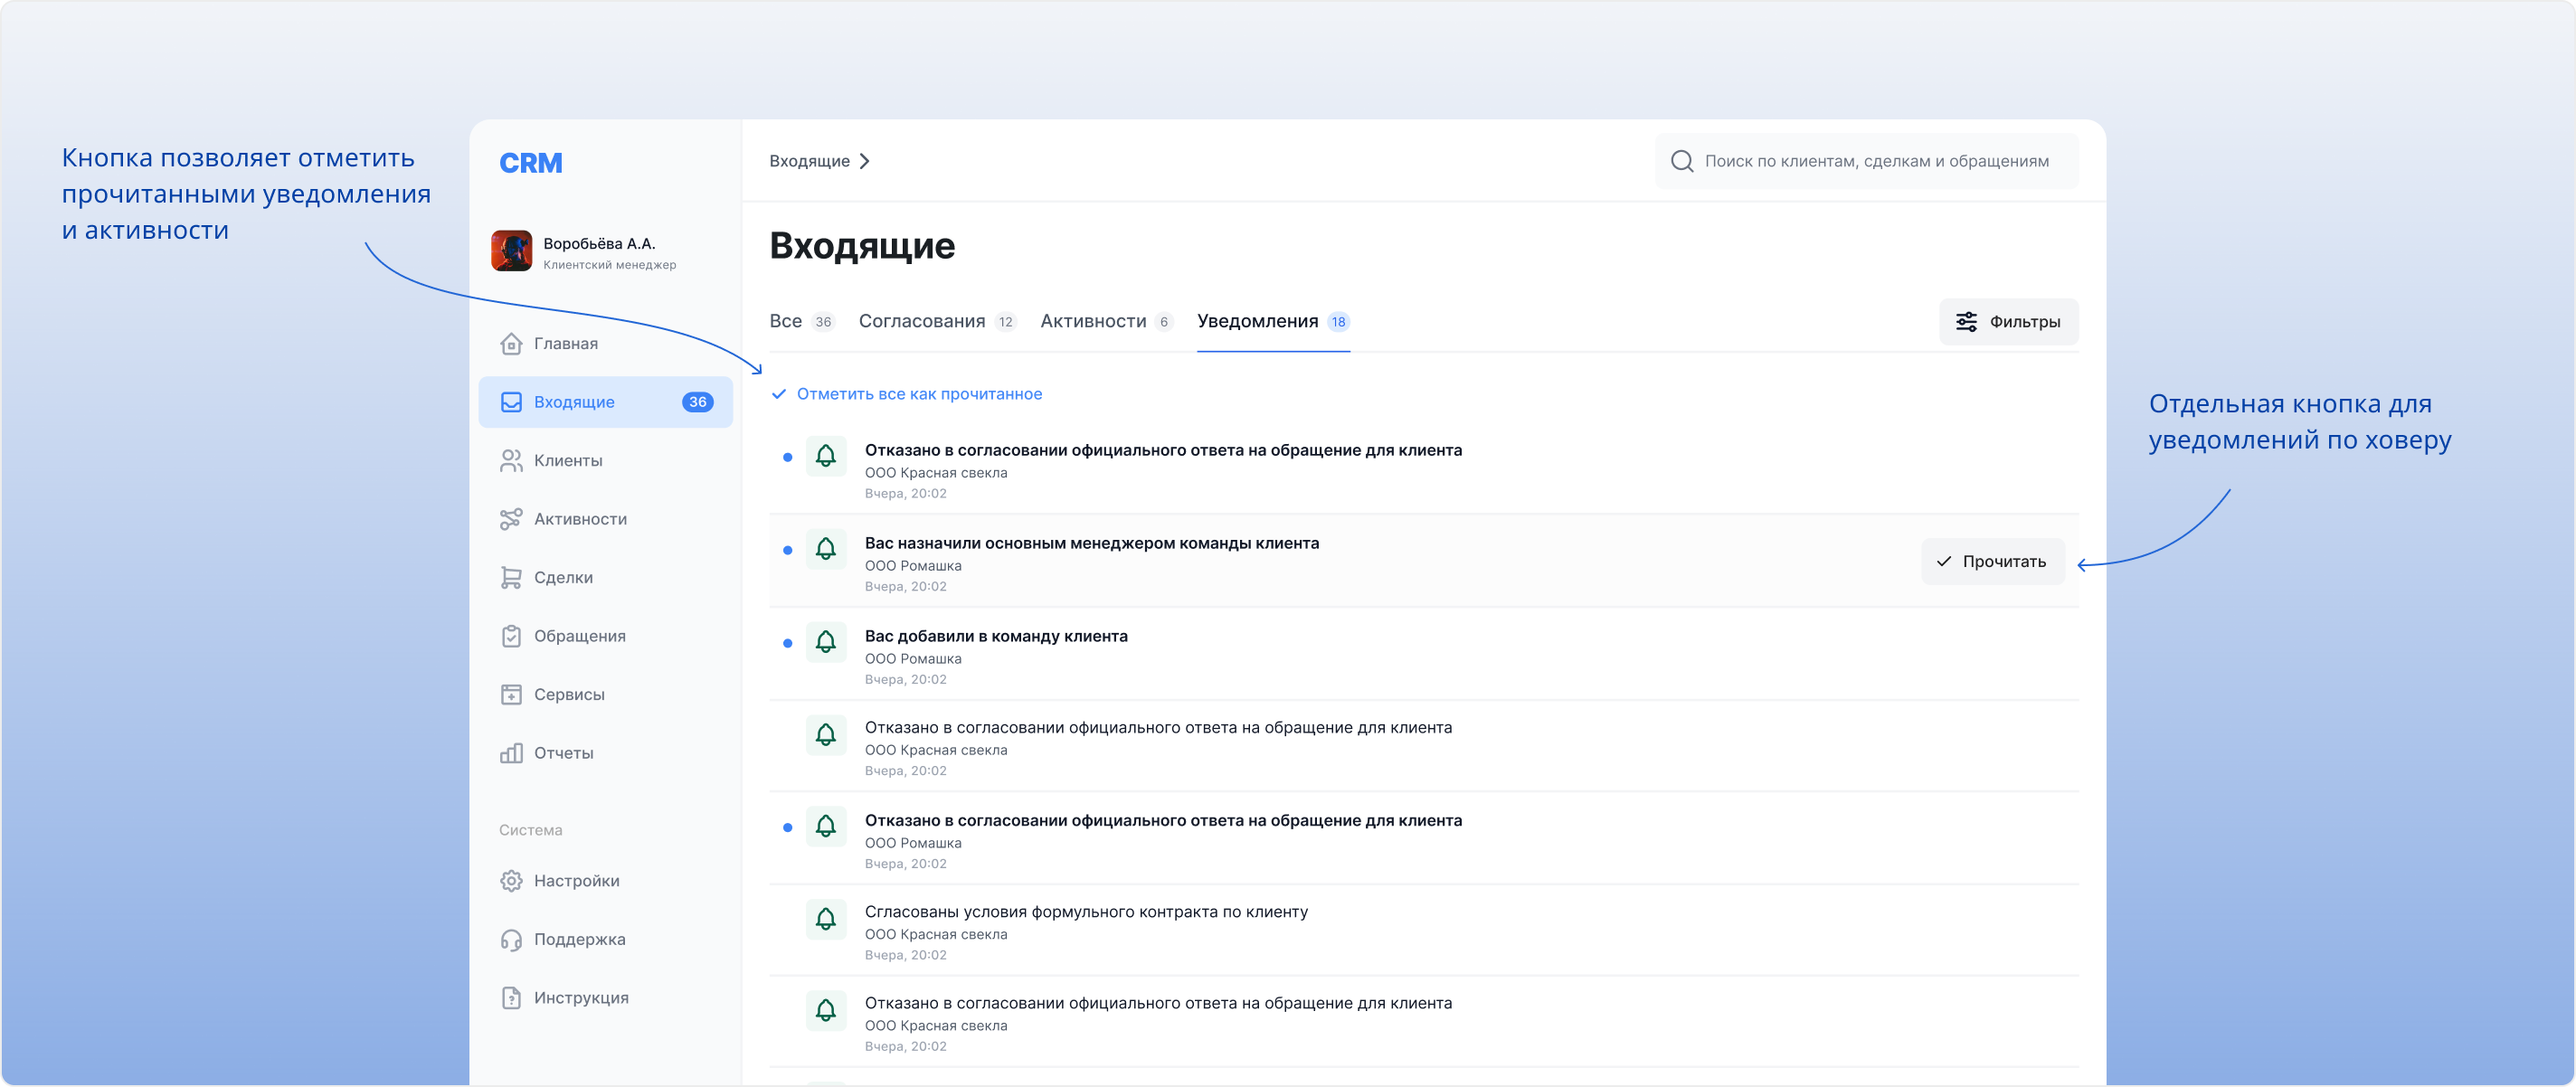Click the CRM logo
The width and height of the screenshot is (2576, 1087).
pos(530,163)
